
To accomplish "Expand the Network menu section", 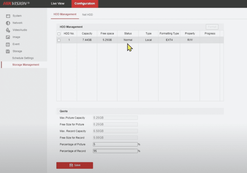I will [x=17, y=23].
